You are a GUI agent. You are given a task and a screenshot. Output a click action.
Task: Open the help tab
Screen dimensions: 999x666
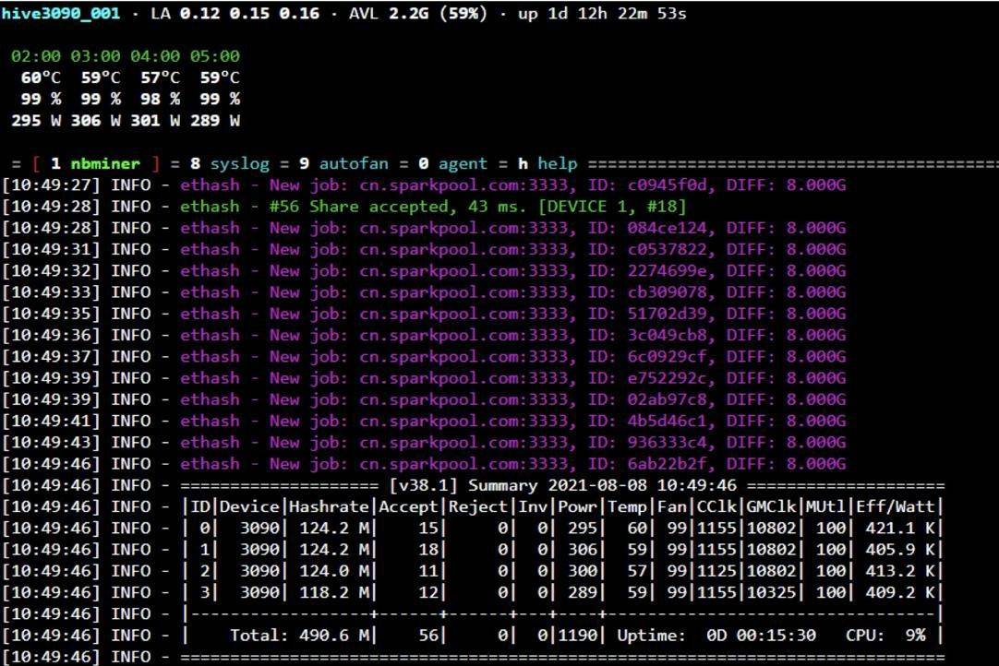(558, 164)
